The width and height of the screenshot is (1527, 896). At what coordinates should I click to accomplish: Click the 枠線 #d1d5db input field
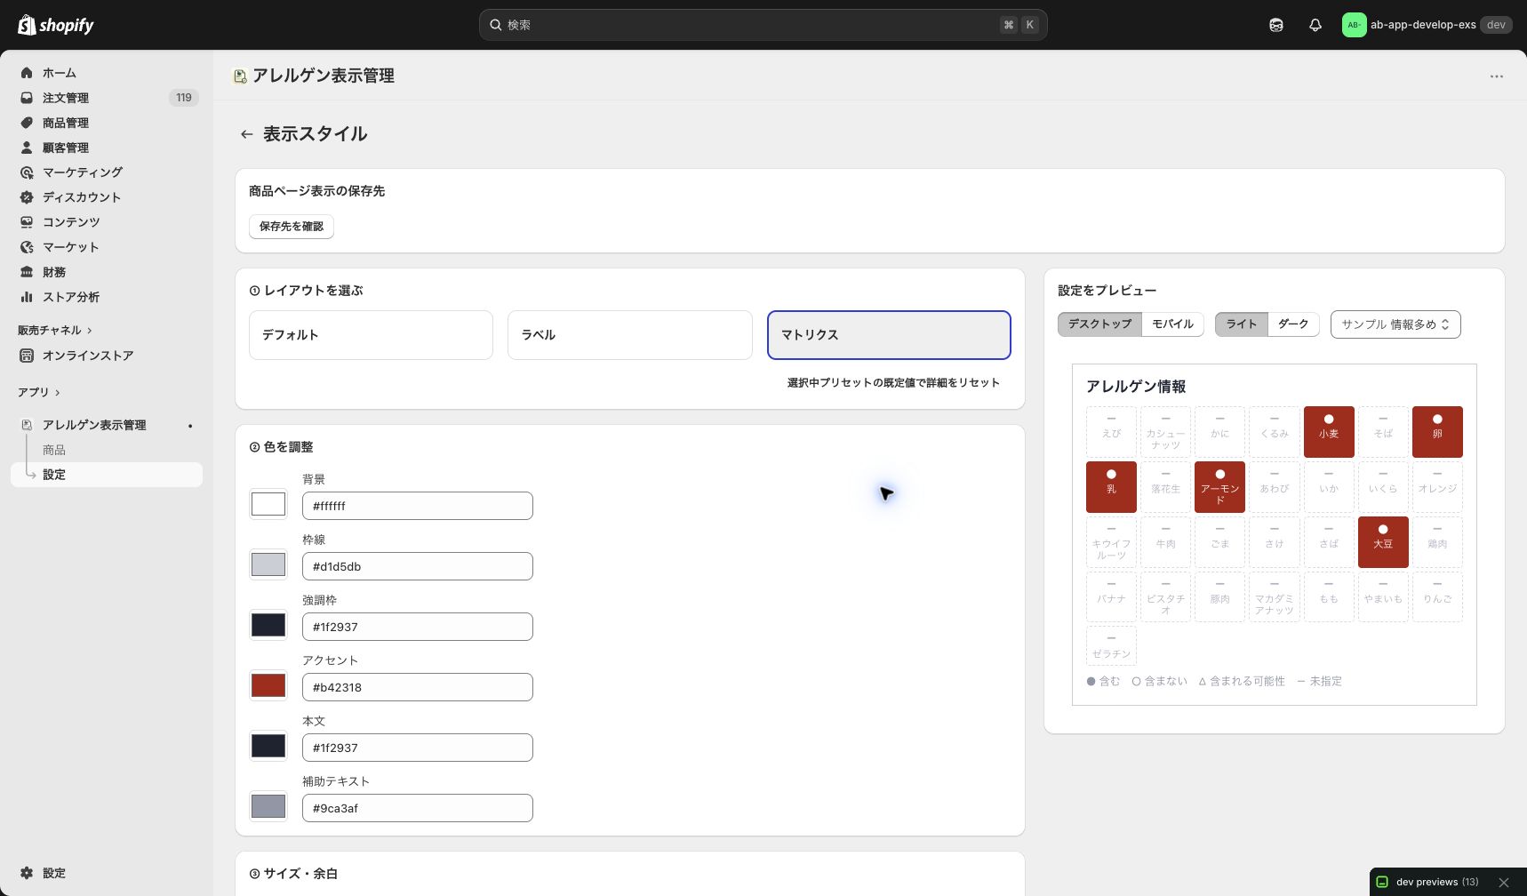pyautogui.click(x=418, y=566)
